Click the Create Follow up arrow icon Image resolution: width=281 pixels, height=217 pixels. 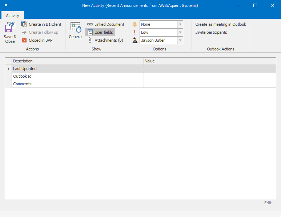click(x=24, y=32)
